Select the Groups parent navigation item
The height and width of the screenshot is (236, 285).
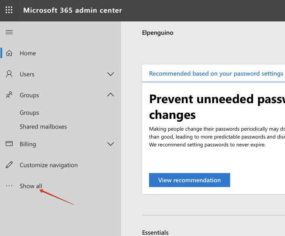coord(29,95)
